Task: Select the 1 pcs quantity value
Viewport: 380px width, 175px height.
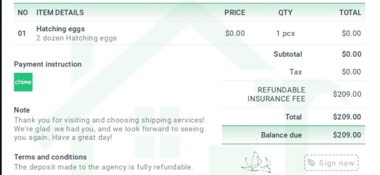Action: coord(286,33)
